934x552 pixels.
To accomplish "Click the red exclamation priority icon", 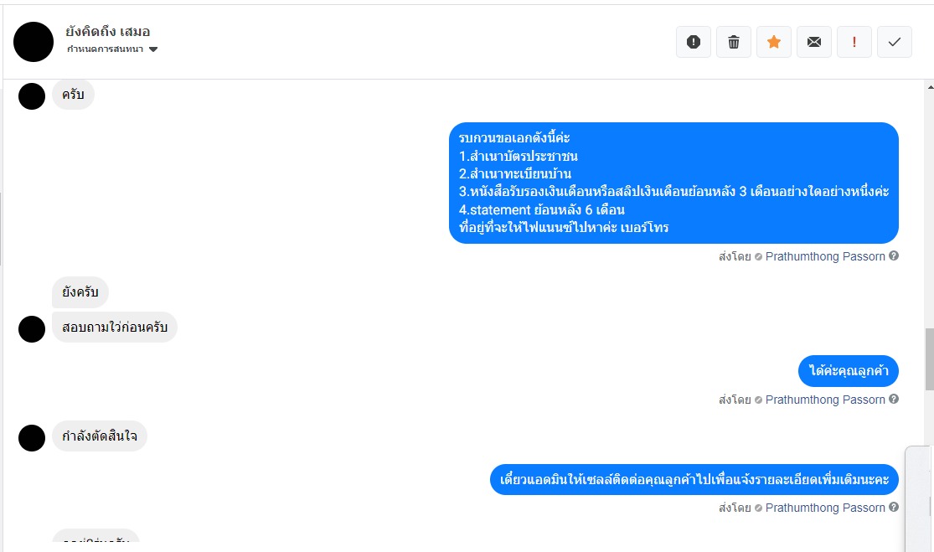I will [854, 42].
